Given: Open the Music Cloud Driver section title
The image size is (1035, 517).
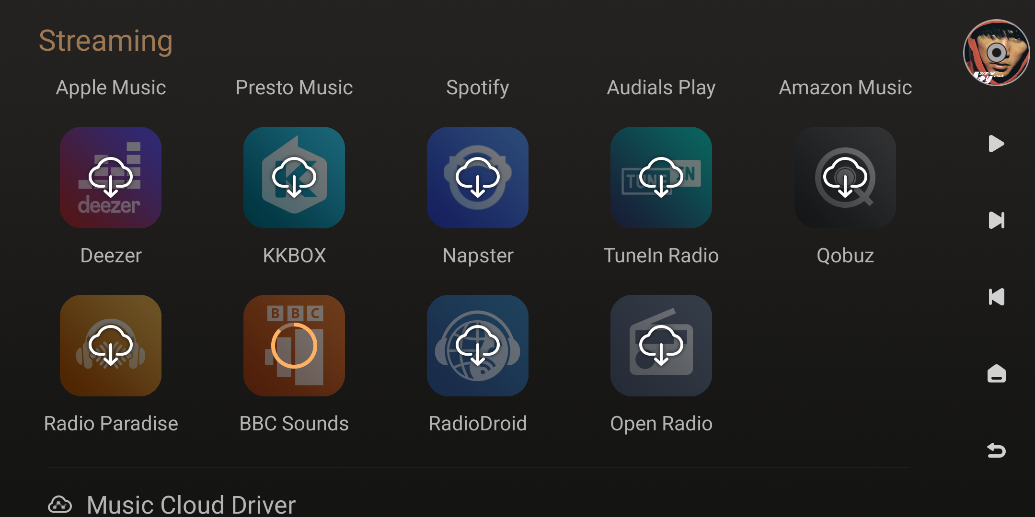Looking at the screenshot, I should [x=191, y=505].
